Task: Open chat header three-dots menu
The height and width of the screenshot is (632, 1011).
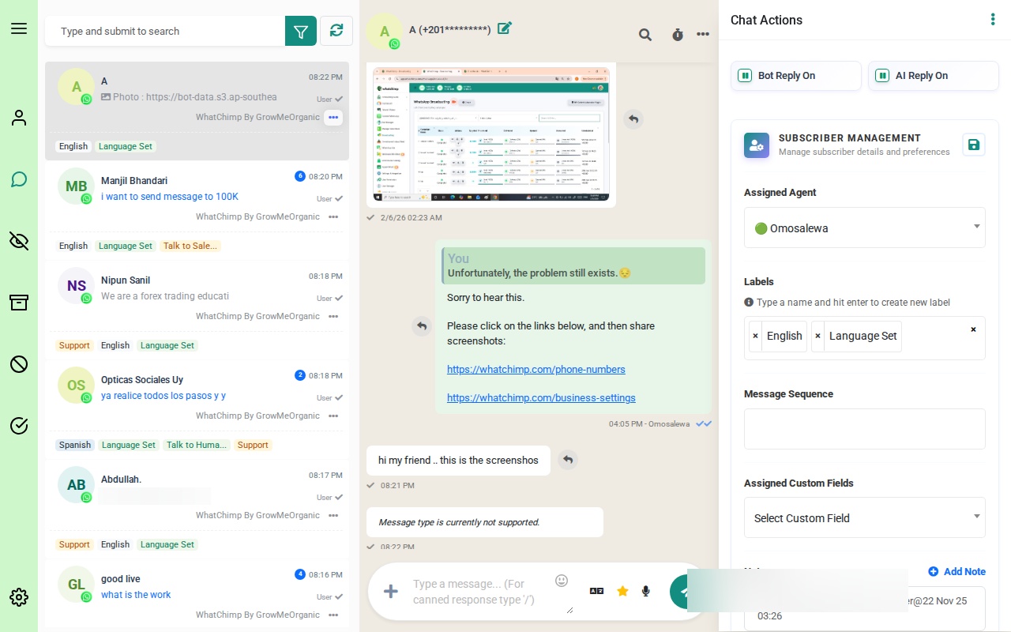Action: point(703,35)
